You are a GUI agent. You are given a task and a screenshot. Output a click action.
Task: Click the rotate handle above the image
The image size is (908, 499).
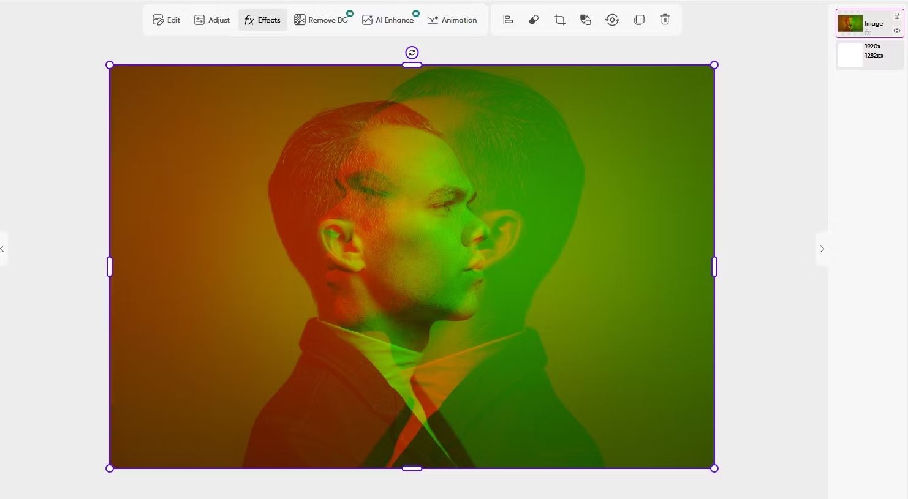click(x=412, y=53)
